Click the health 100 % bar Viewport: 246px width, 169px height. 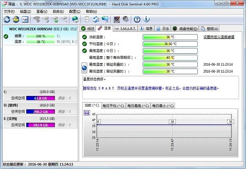point(41,36)
